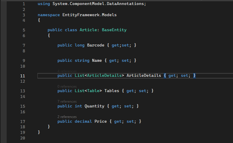Click the using keyword on line 1
Screen dimensions: 233x143
pyautogui.click(x=44, y=4)
